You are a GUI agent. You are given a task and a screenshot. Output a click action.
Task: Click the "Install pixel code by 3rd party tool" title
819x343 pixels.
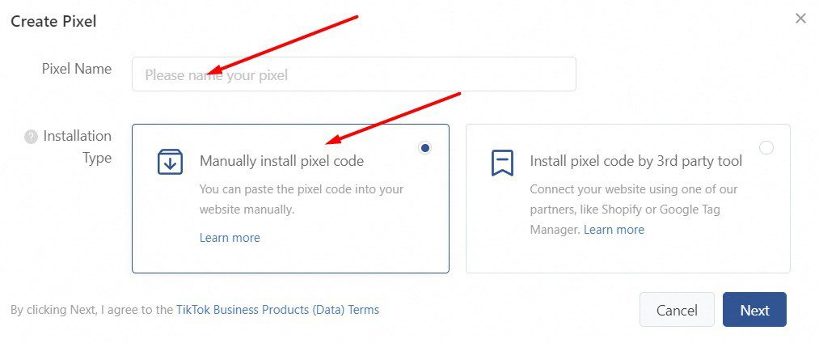(635, 161)
